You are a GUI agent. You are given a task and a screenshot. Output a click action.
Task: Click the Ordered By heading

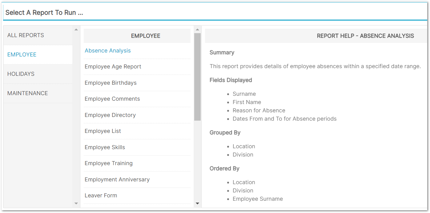tap(224, 168)
